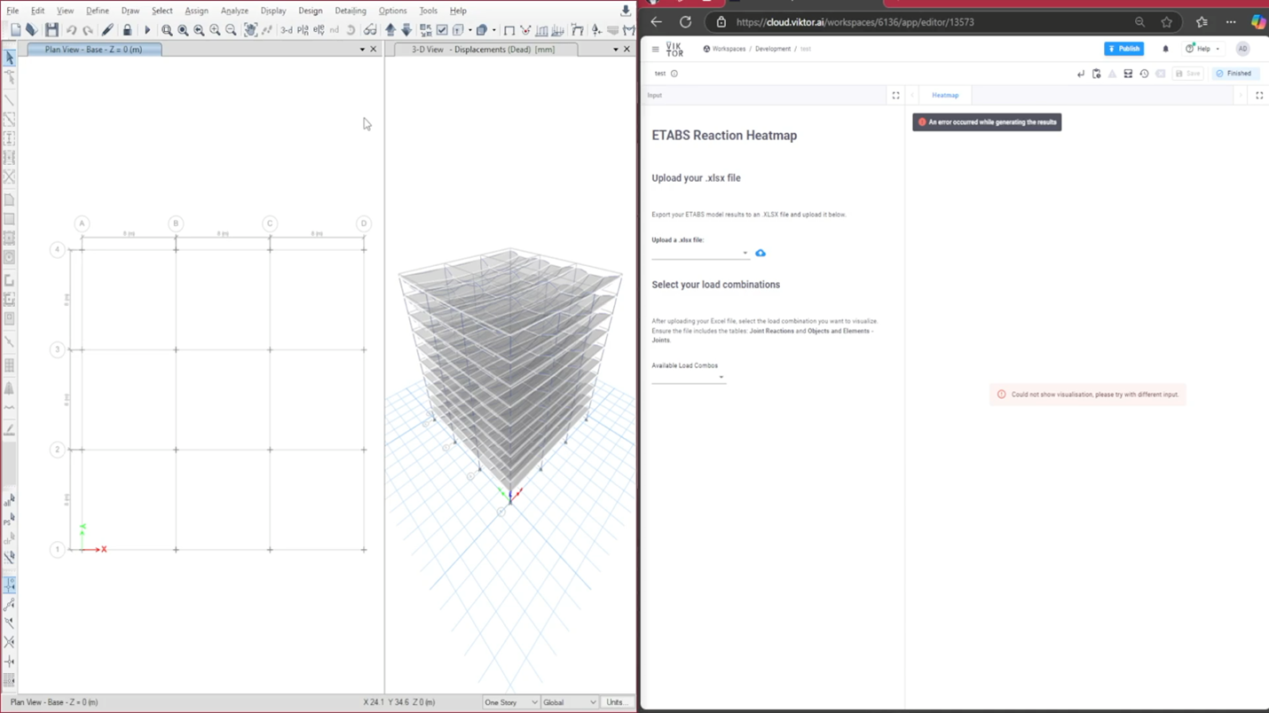Image resolution: width=1269 pixels, height=713 pixels.
Task: Open the Detailing menu
Action: pyautogui.click(x=351, y=11)
